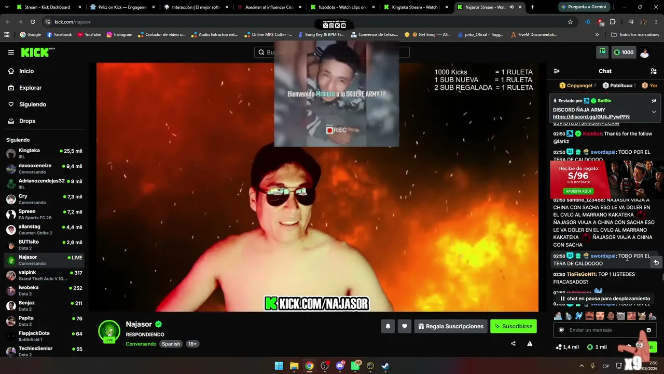Image resolution: width=664 pixels, height=374 pixels.
Task: Toggle the stream notification bell
Action: click(x=388, y=326)
